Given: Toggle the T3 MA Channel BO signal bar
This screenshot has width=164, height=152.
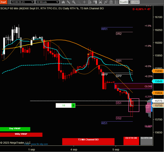Looking at the screenshot, I should (x=88, y=142).
